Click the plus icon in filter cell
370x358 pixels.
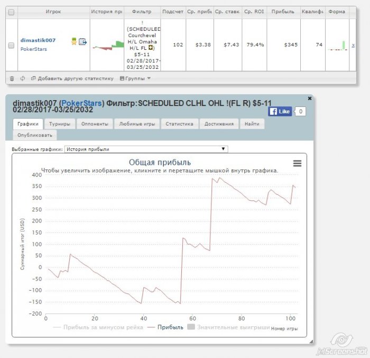tap(150, 48)
